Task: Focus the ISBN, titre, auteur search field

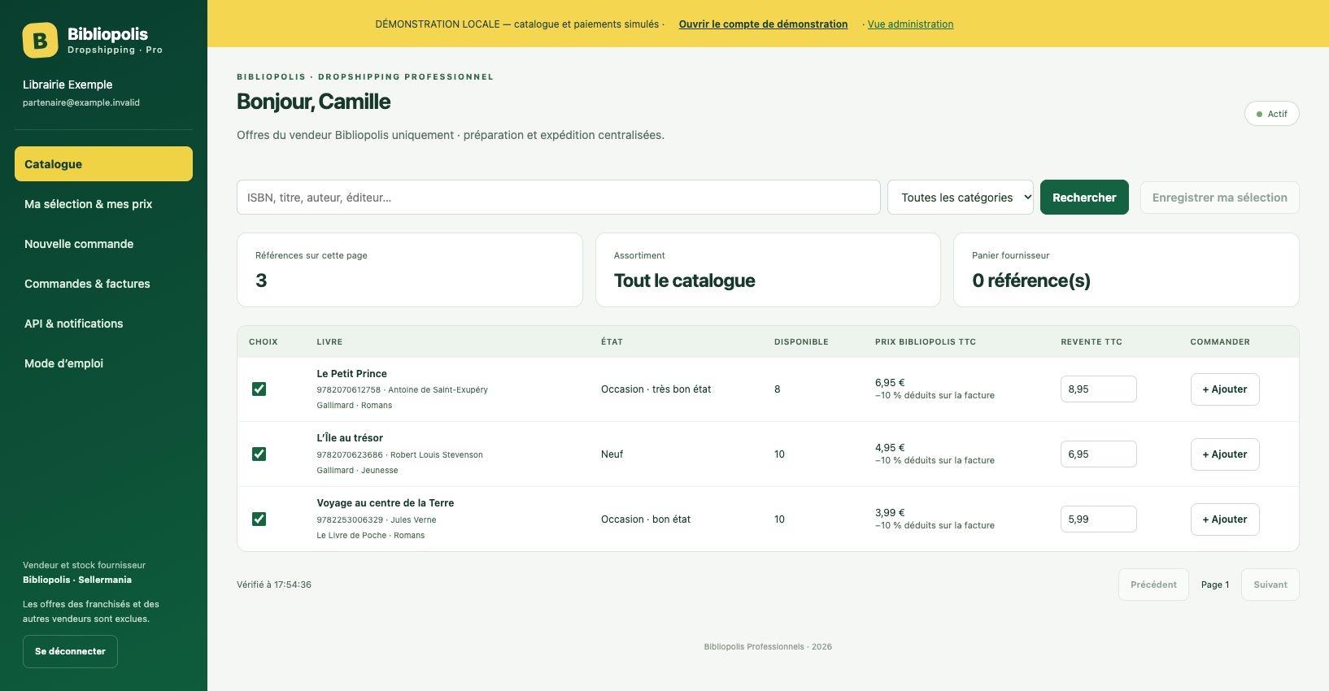Action: [x=559, y=198]
